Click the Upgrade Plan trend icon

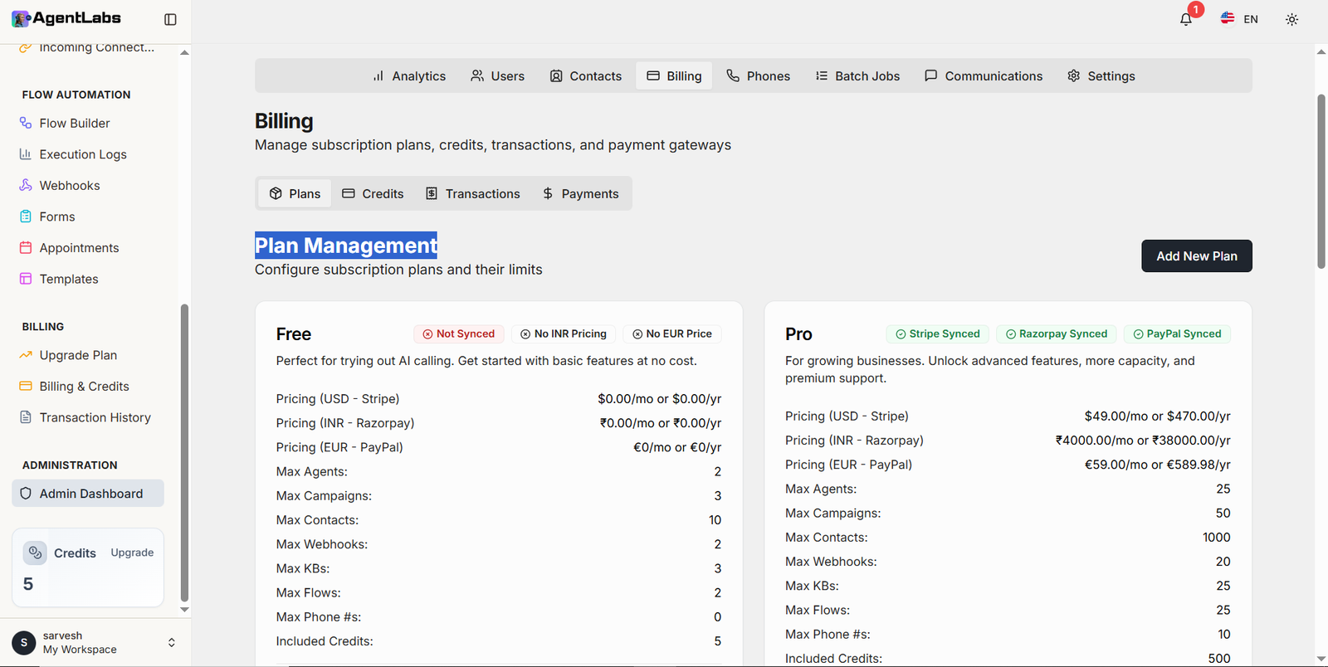pyautogui.click(x=26, y=355)
